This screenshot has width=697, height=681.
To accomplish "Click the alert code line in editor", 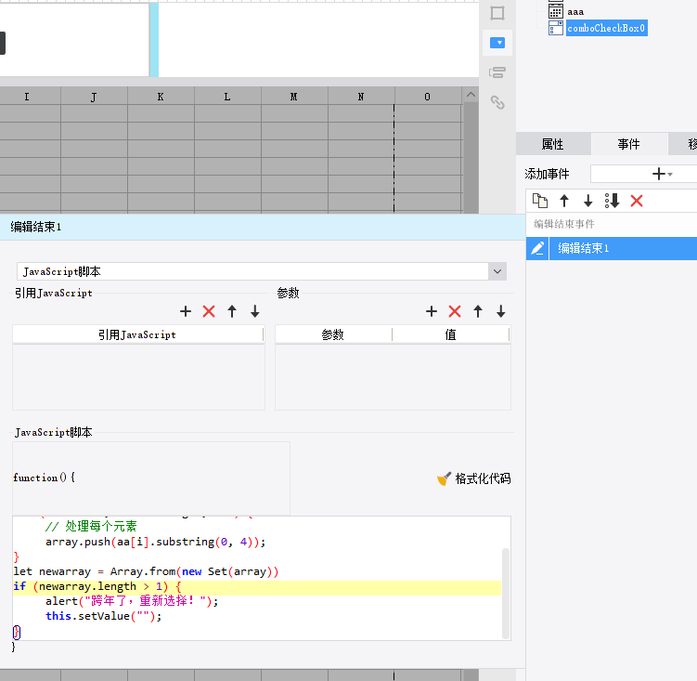I will click(x=132, y=601).
